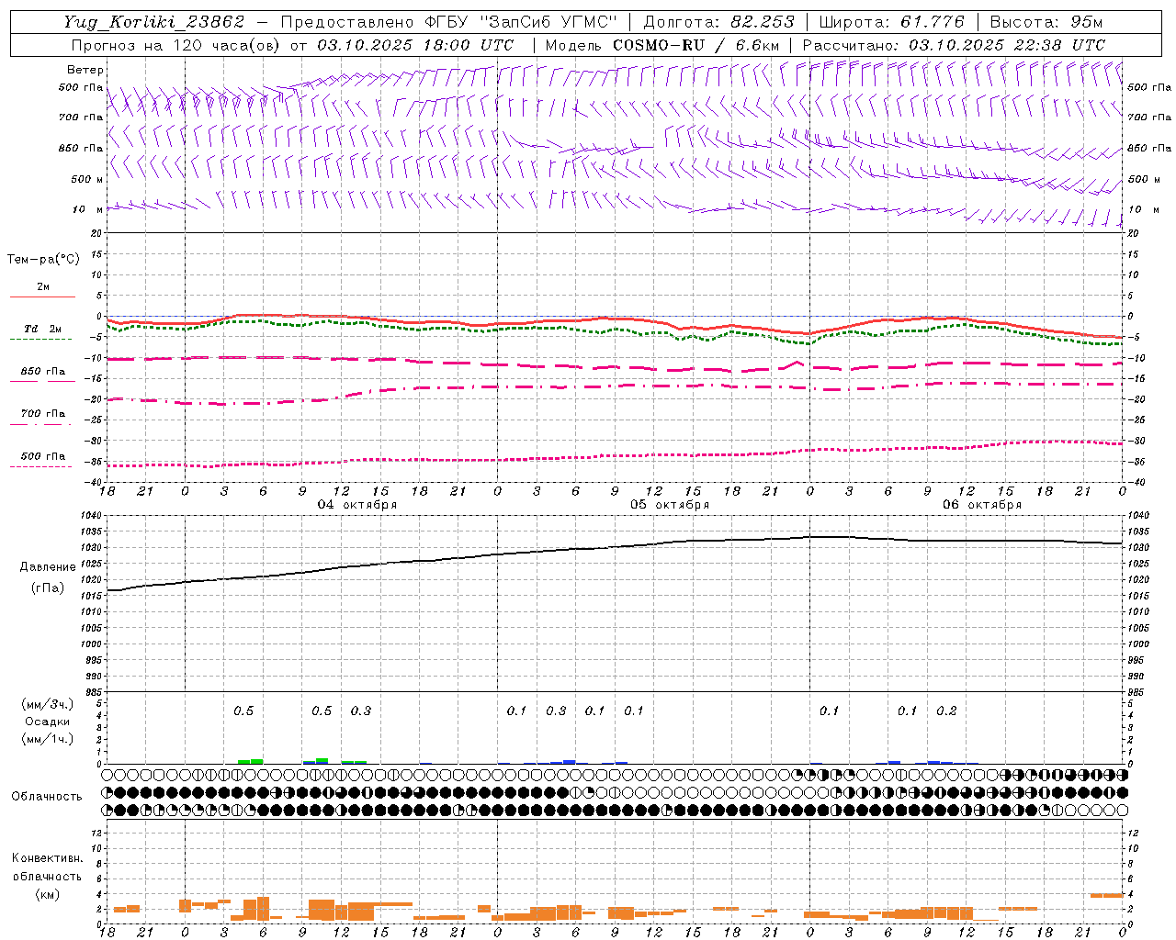The image size is (1176, 940).
Task: Select the 06 октября date label
Action: pyautogui.click(x=982, y=505)
